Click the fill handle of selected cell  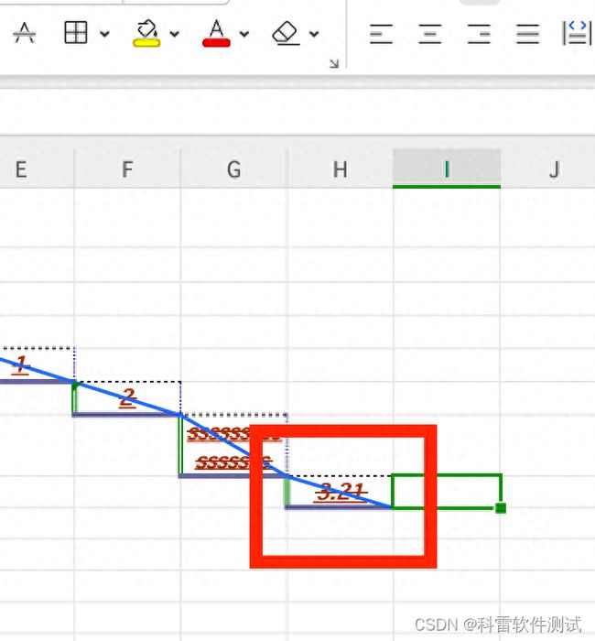tap(501, 508)
